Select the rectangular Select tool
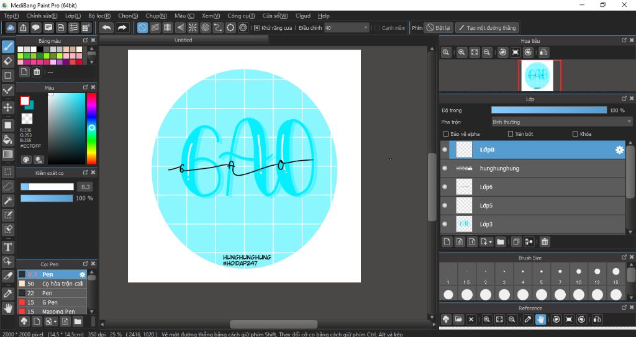The height and width of the screenshot is (337, 636). pyautogui.click(x=7, y=172)
